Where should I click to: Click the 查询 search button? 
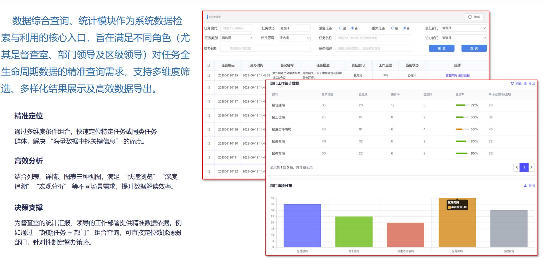tap(474, 48)
